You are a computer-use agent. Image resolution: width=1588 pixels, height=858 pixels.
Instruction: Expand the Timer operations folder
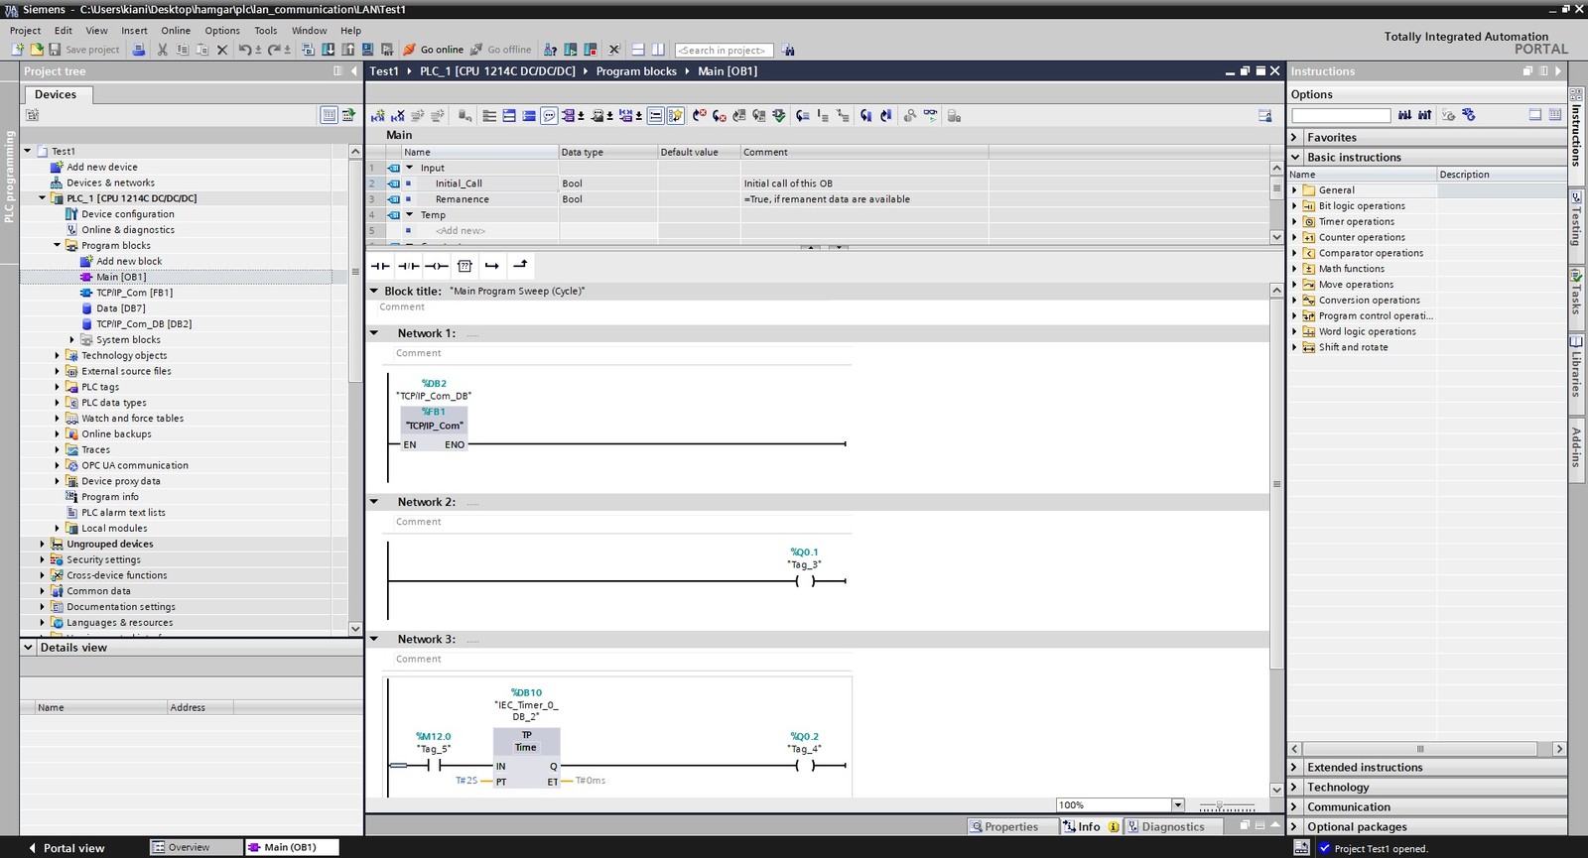(x=1294, y=221)
